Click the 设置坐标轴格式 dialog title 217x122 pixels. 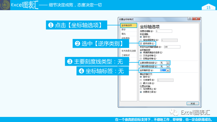tap(126, 19)
